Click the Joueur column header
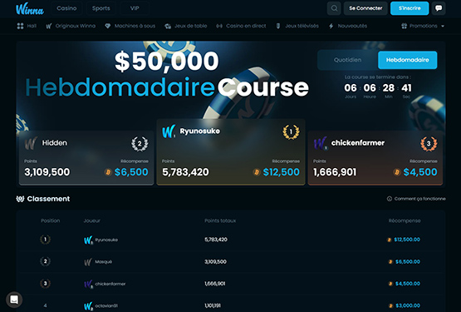This screenshot has width=461, height=312. (x=91, y=220)
